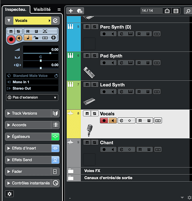
Task: Solo the Vocals track in inspector
Action: 19,31
